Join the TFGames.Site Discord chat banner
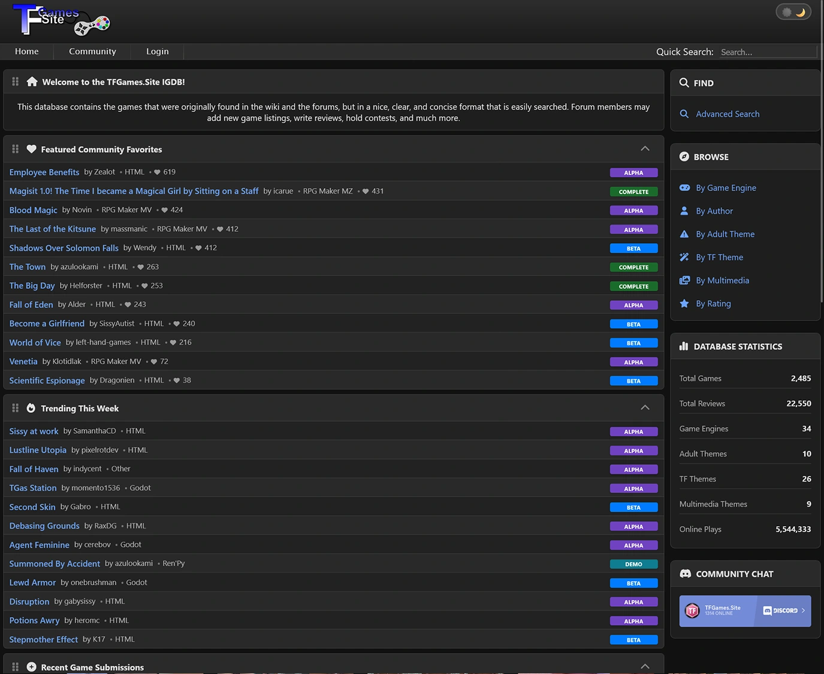The height and width of the screenshot is (674, 824). point(745,611)
